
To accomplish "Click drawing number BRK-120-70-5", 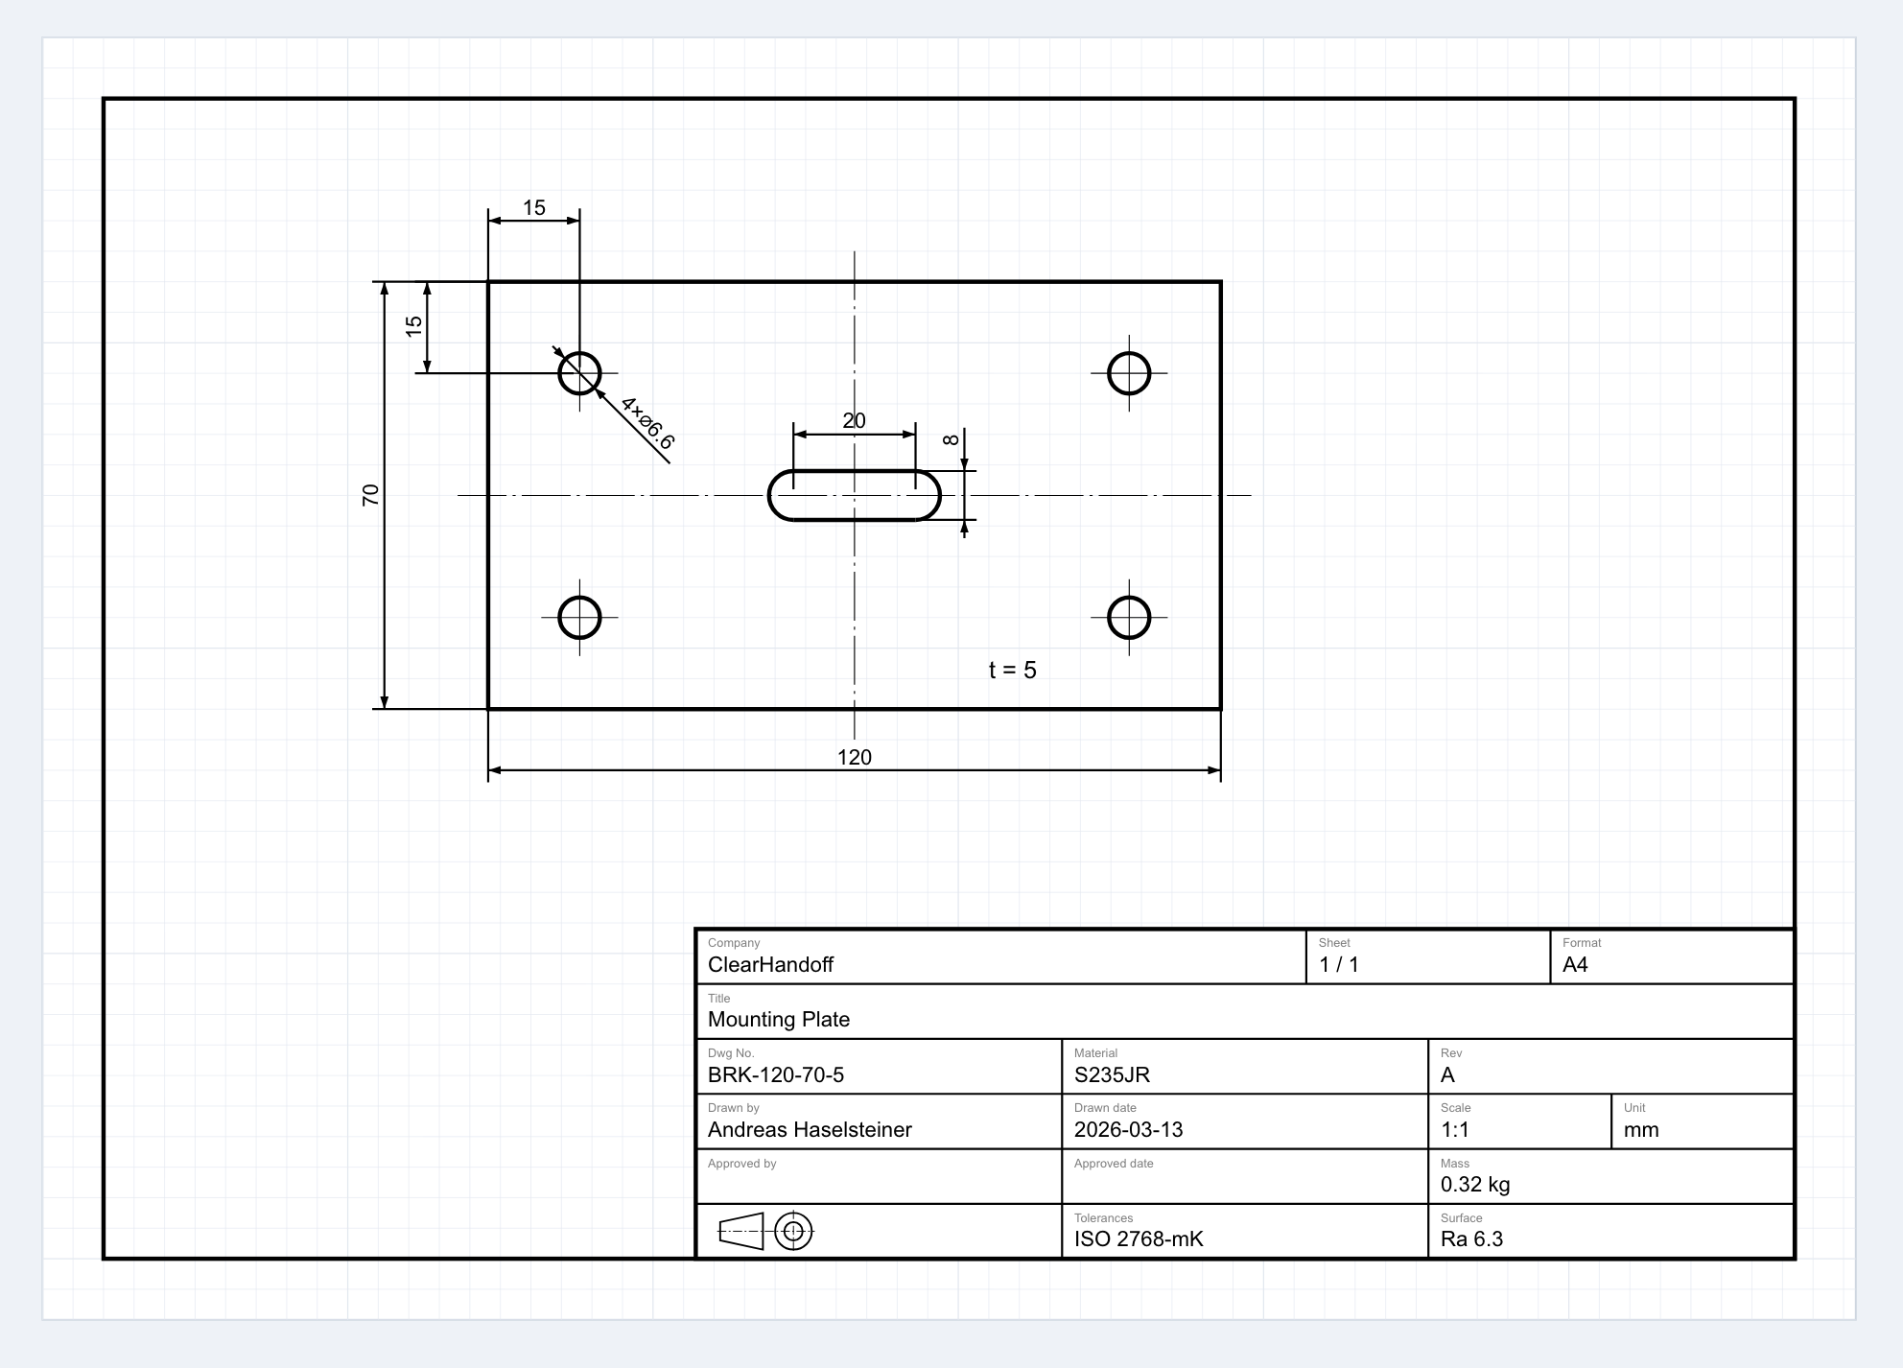I will click(775, 1074).
